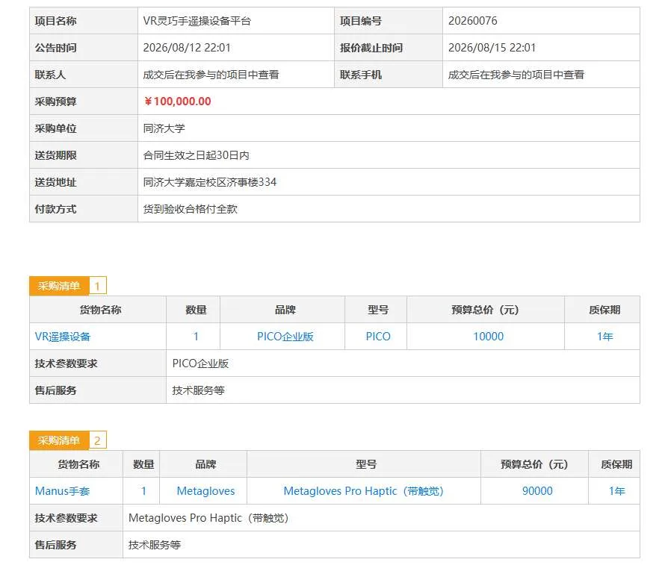This screenshot has height=568, width=665.
Task: Click the 联系人 value cell text
Action: tap(211, 75)
